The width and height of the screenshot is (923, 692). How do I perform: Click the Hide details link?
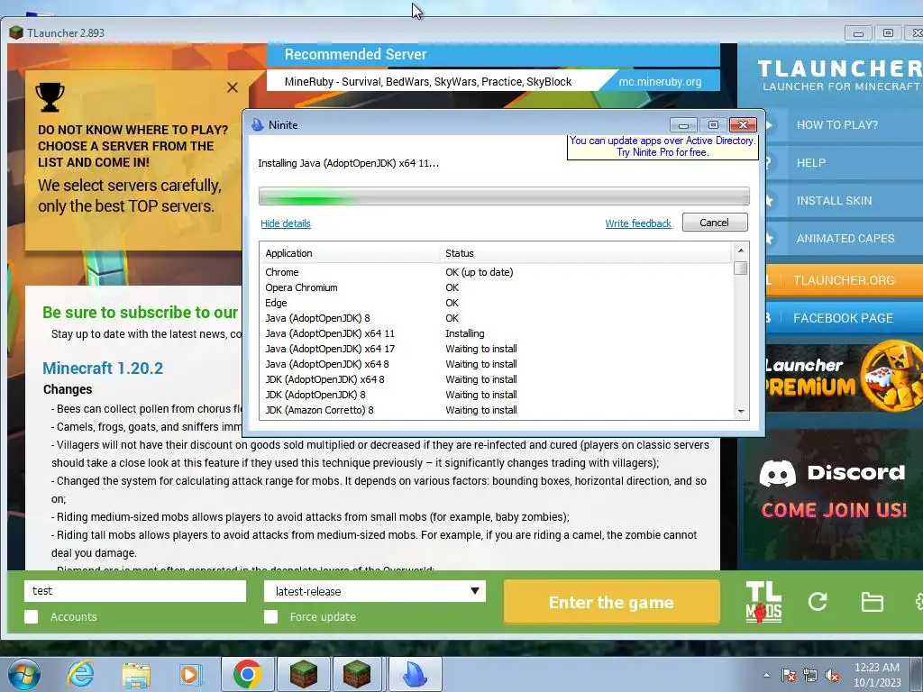pos(286,223)
